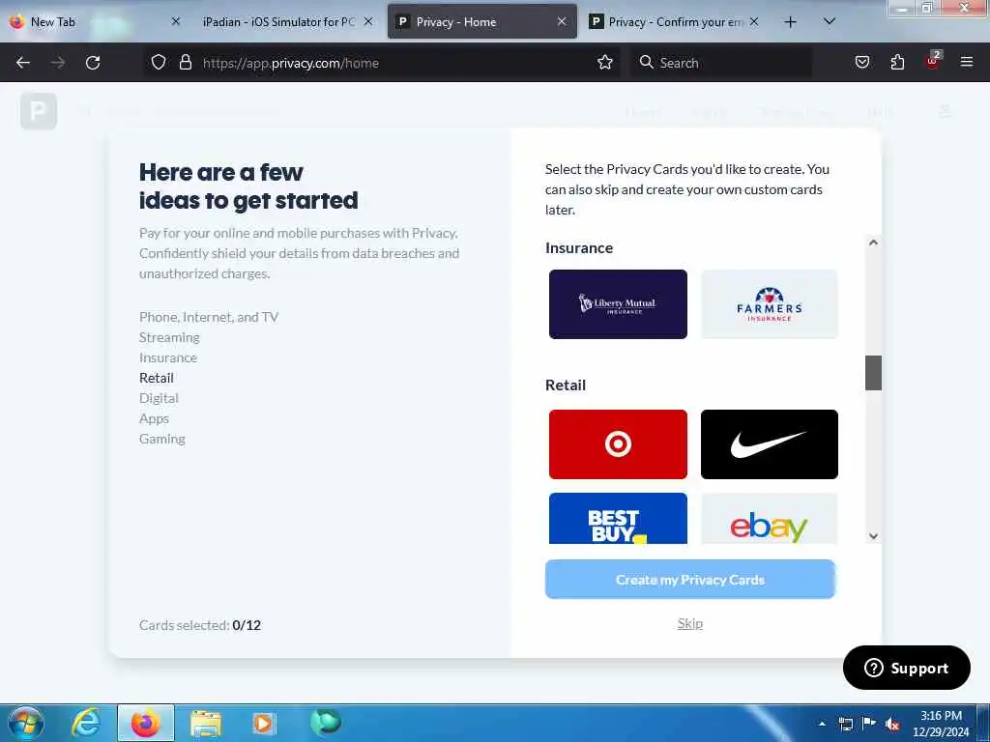The image size is (990, 742).
Task: Open the Extensions puzzle icon
Action: coord(897,63)
